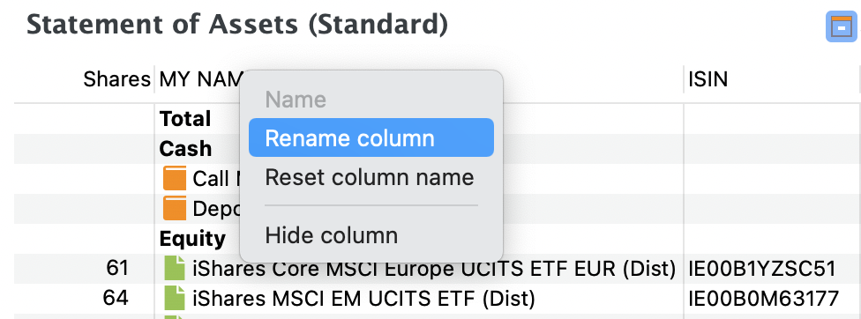Click the orange Deposit account icon
This screenshot has height=319, width=861.
point(175,209)
